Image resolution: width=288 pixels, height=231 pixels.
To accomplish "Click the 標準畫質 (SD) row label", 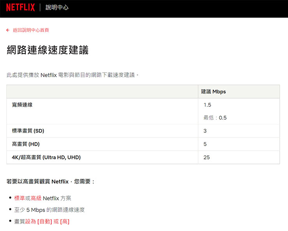I will coord(28,131).
